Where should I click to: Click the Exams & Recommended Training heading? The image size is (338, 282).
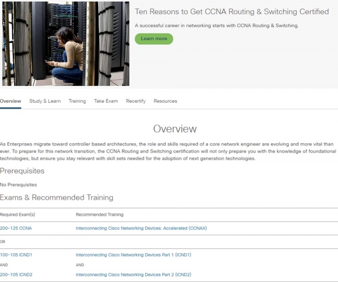click(56, 197)
